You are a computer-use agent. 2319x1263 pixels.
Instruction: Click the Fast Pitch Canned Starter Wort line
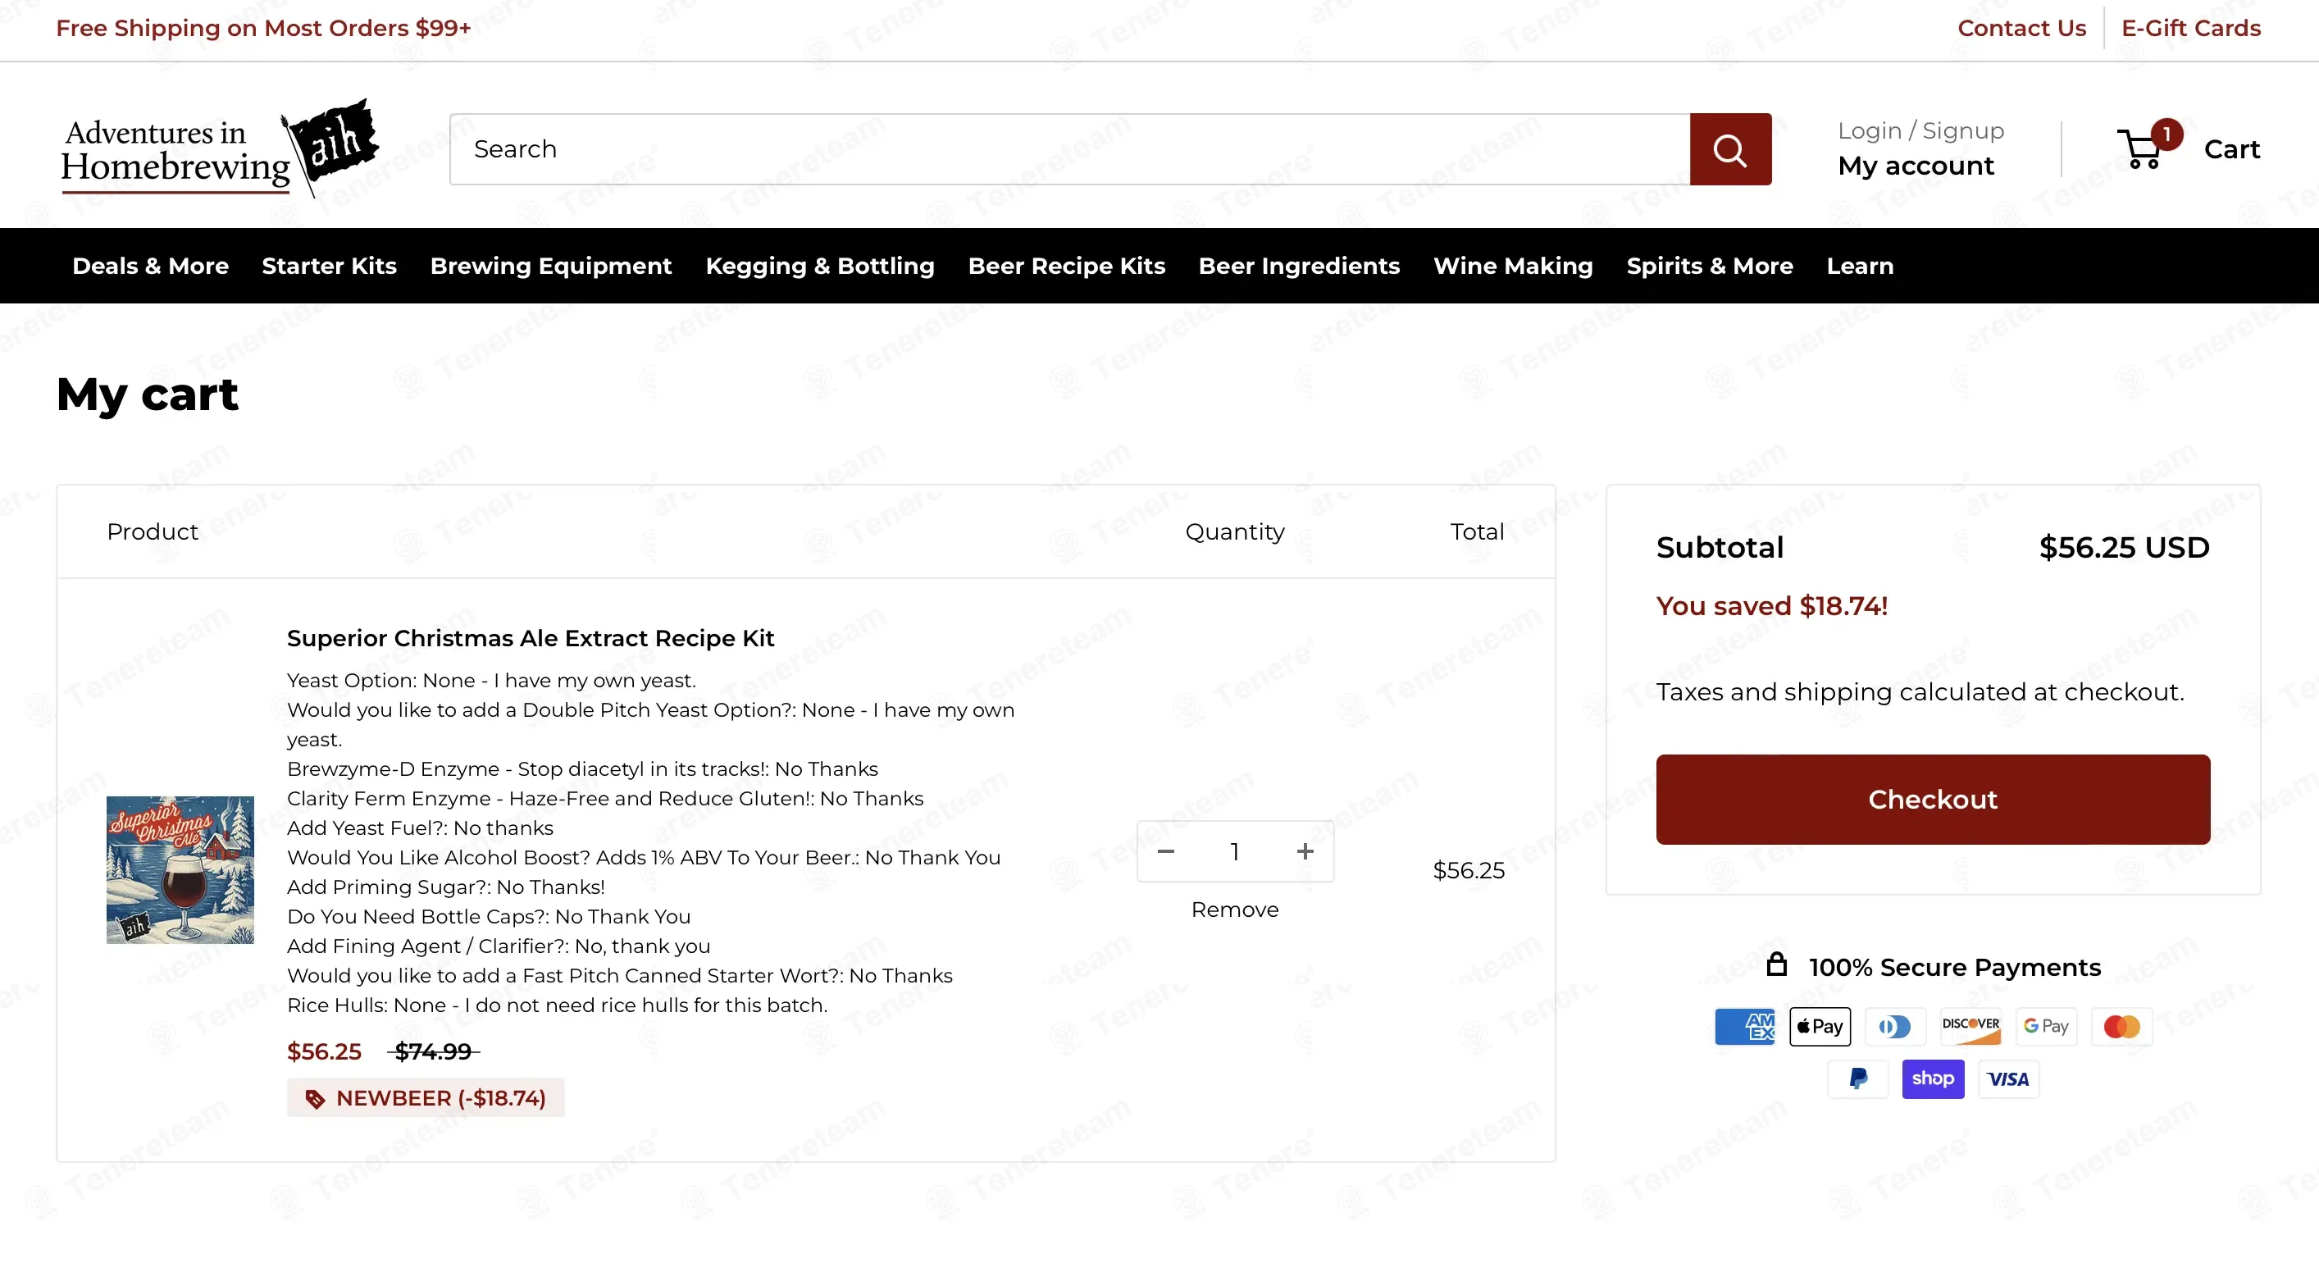(619, 975)
